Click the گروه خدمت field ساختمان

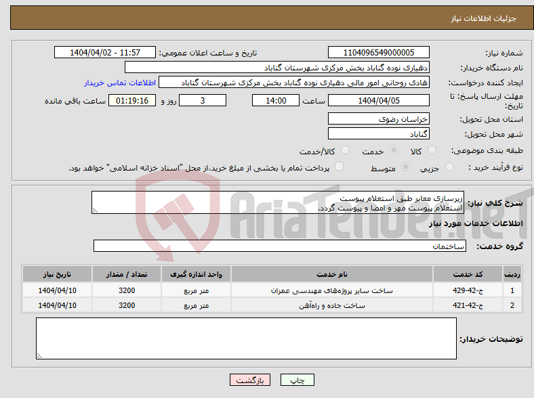[x=280, y=246]
